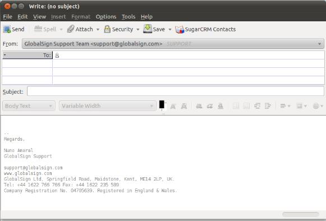
Task: Open the Edit menu
Action: pyautogui.click(x=22, y=17)
